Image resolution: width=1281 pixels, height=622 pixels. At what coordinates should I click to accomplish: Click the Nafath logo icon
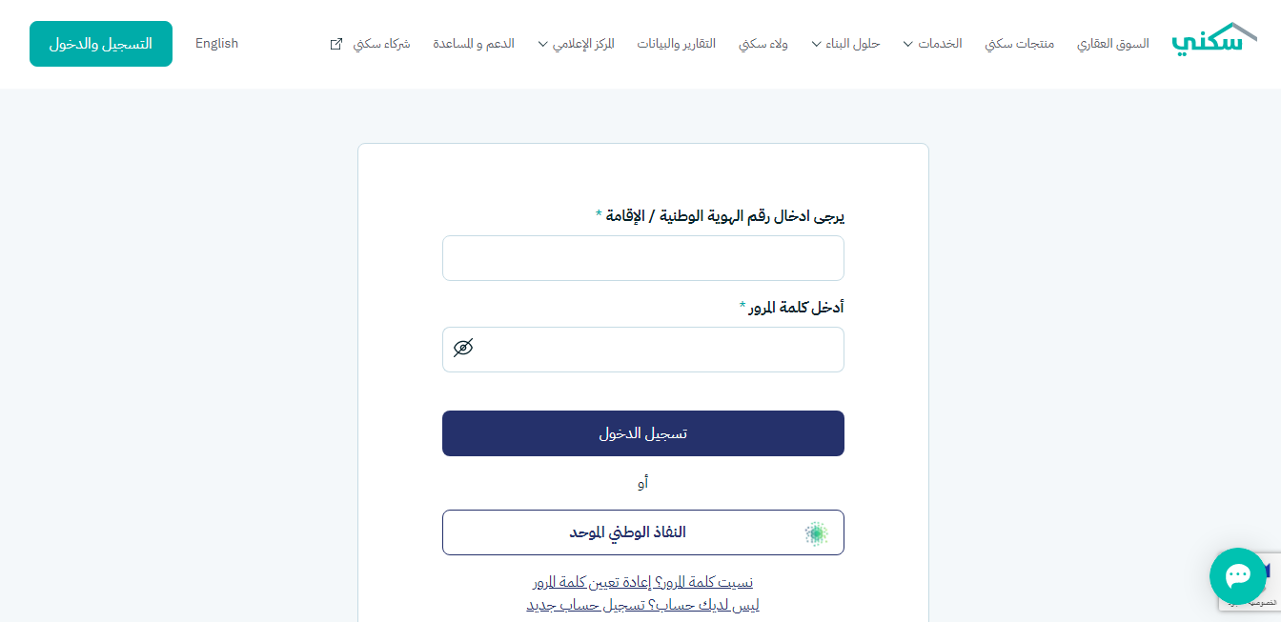[x=816, y=532]
